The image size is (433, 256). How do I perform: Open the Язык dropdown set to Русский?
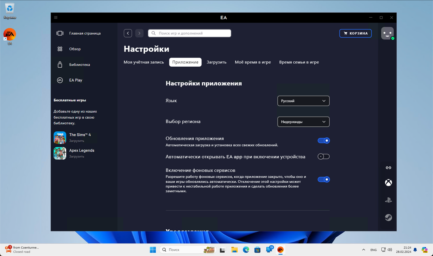pos(303,101)
